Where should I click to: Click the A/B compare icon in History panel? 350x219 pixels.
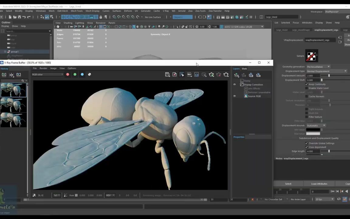(12, 75)
